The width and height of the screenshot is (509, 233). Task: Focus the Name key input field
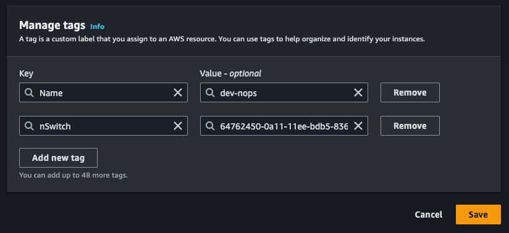(x=103, y=92)
